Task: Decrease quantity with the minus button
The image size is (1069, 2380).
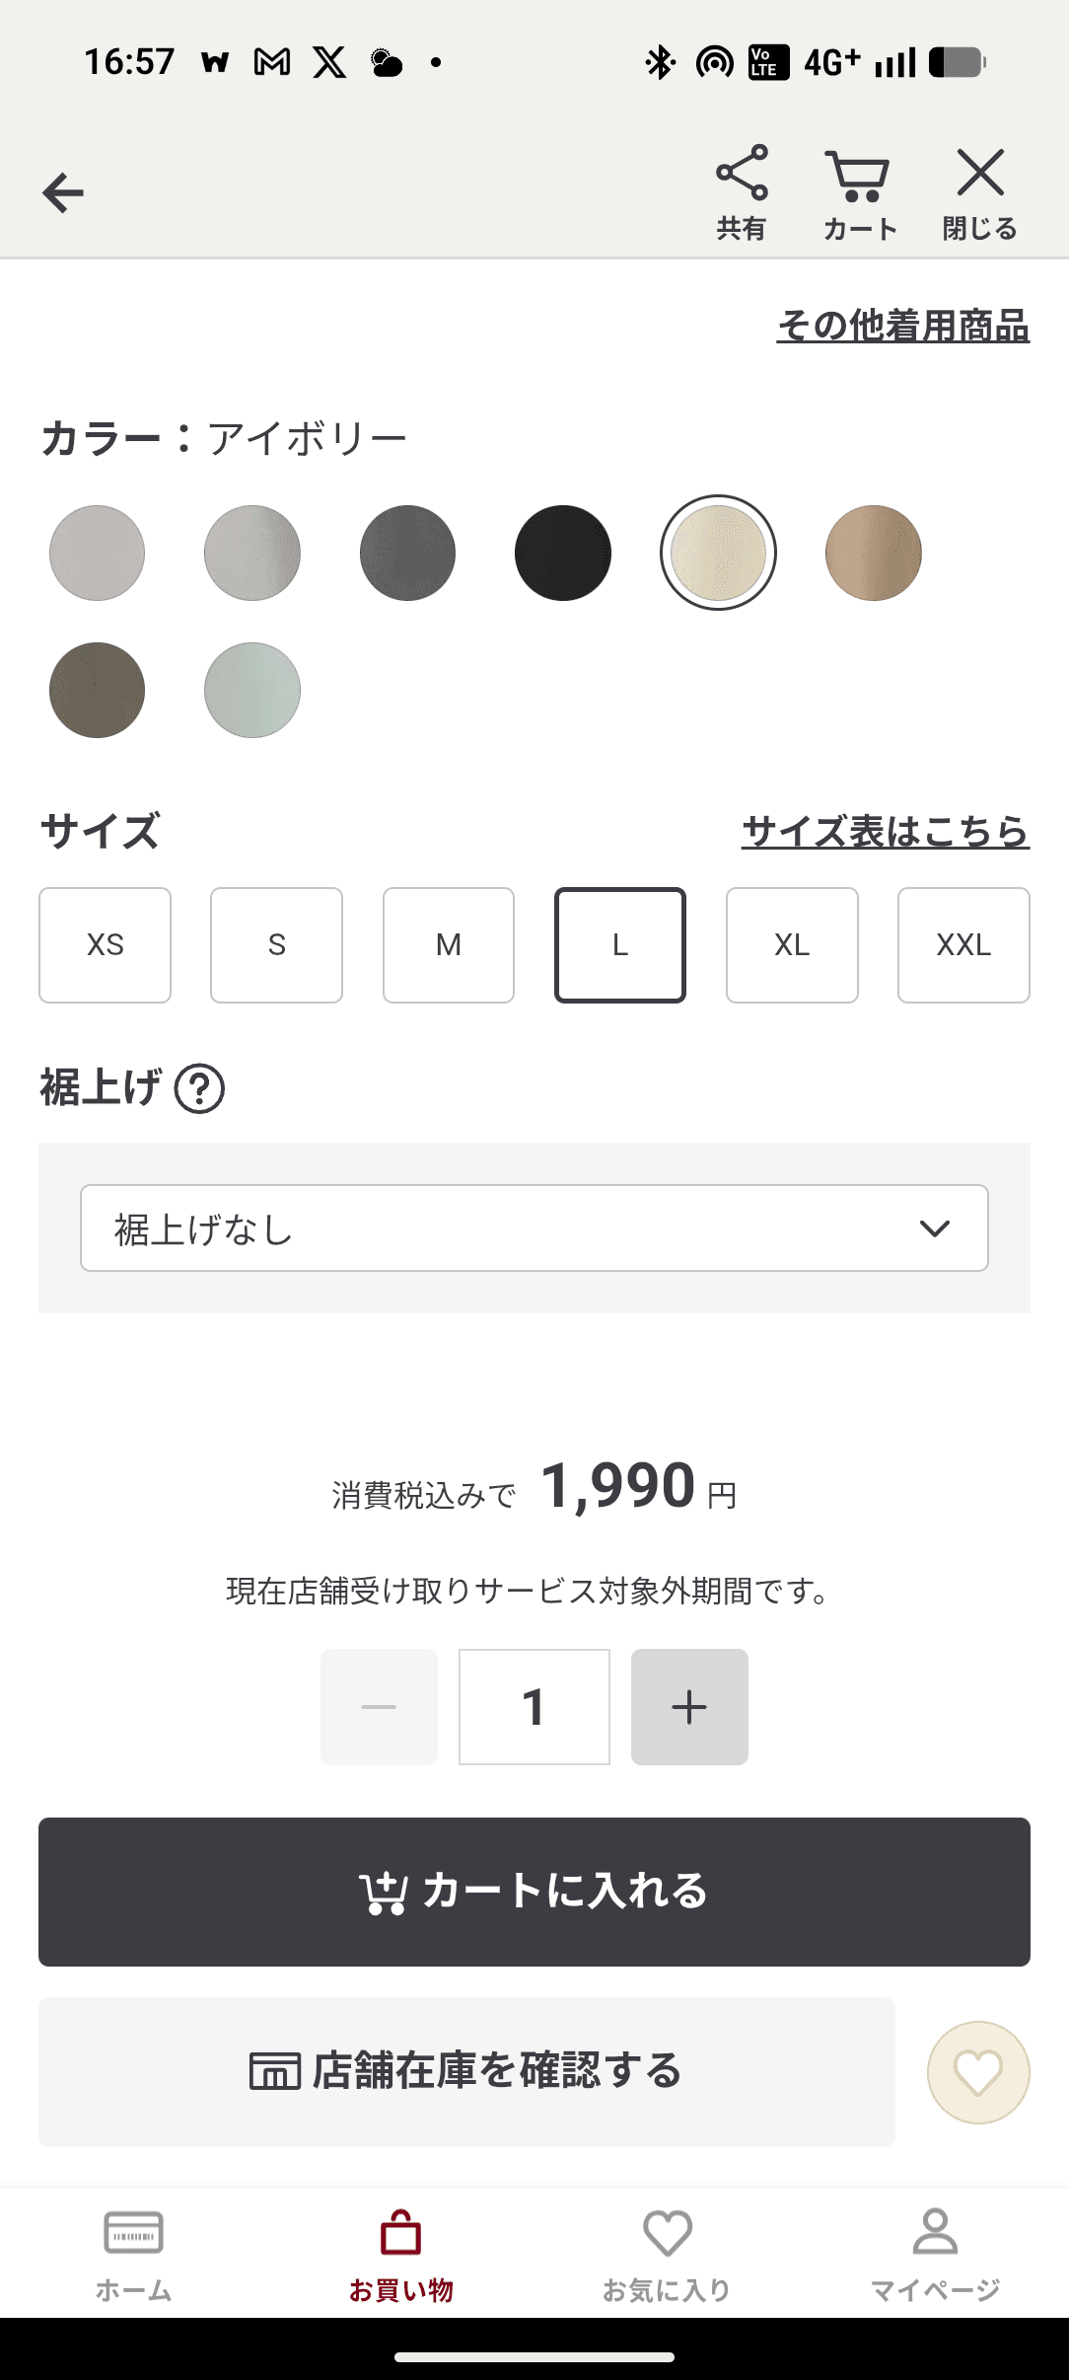Action: 379,1706
